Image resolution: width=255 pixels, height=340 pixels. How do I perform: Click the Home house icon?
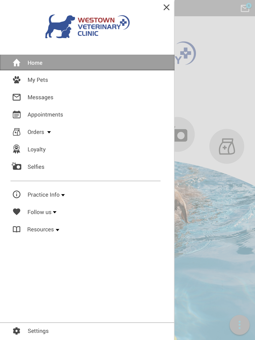tap(17, 63)
